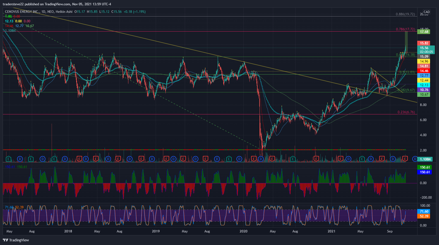Click the 0.886(19.72) Fibonacci label

405,14
